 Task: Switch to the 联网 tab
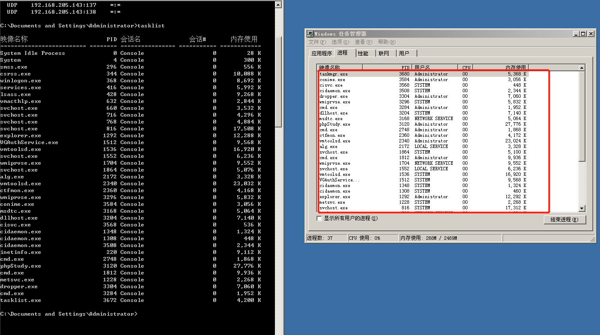click(x=383, y=53)
